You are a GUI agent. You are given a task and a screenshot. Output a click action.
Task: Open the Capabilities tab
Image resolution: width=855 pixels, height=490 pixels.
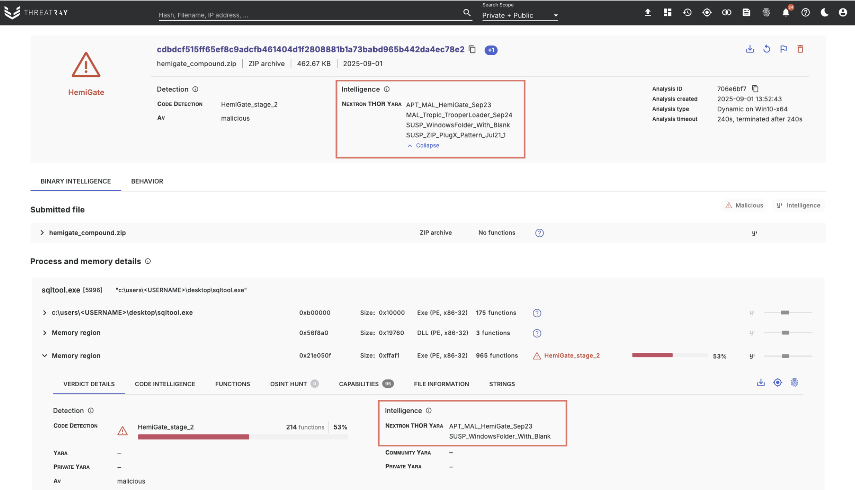tap(366, 384)
